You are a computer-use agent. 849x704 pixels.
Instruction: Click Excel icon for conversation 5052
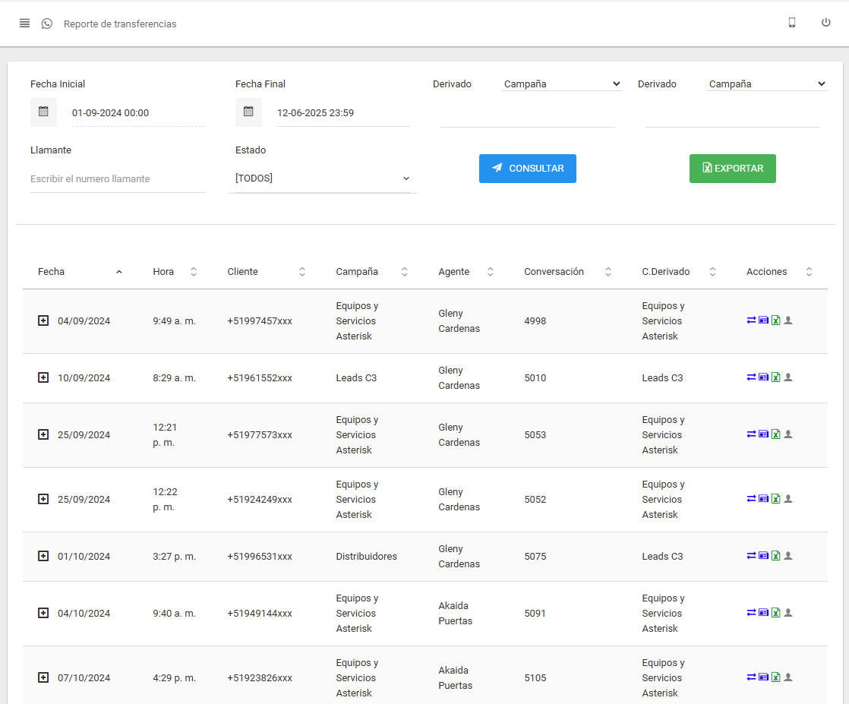776,499
